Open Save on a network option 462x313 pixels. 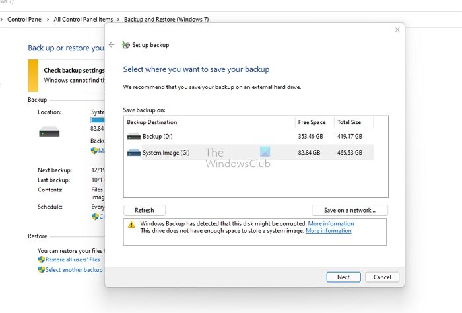tap(350, 210)
